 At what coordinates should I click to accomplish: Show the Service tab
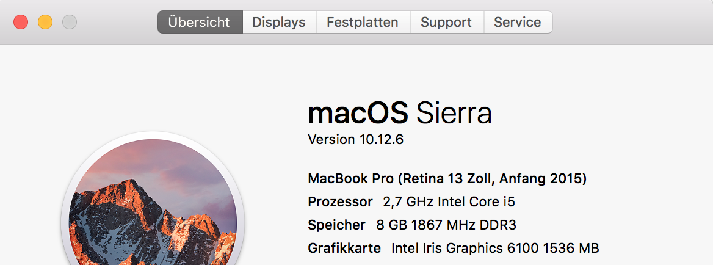(517, 22)
